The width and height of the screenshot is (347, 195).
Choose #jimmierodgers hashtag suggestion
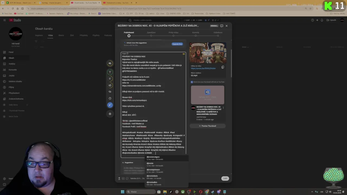(x=166, y=158)
